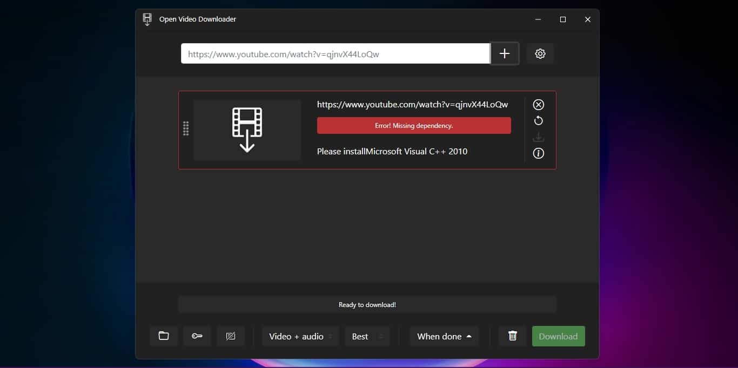
Task: Click the Open Video Downloader window title
Action: click(198, 19)
